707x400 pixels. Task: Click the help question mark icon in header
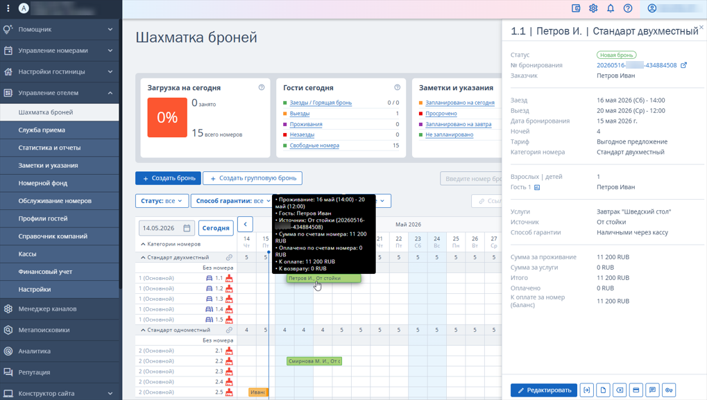click(x=628, y=8)
